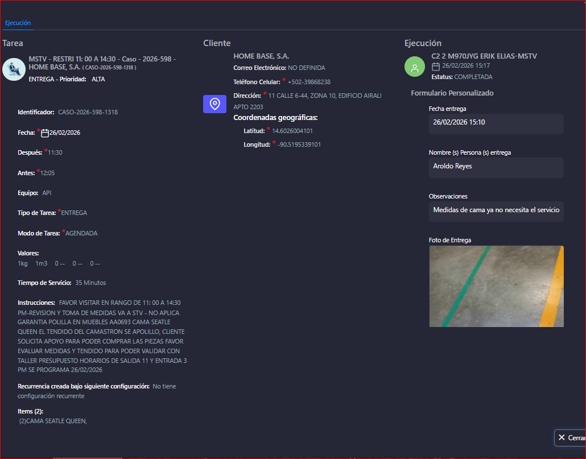Switch to the Ejecución tab
Image resolution: width=586 pixels, height=459 pixels.
(x=18, y=23)
